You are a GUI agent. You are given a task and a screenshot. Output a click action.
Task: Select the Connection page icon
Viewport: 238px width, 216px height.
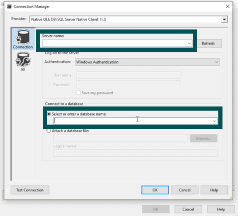click(23, 39)
